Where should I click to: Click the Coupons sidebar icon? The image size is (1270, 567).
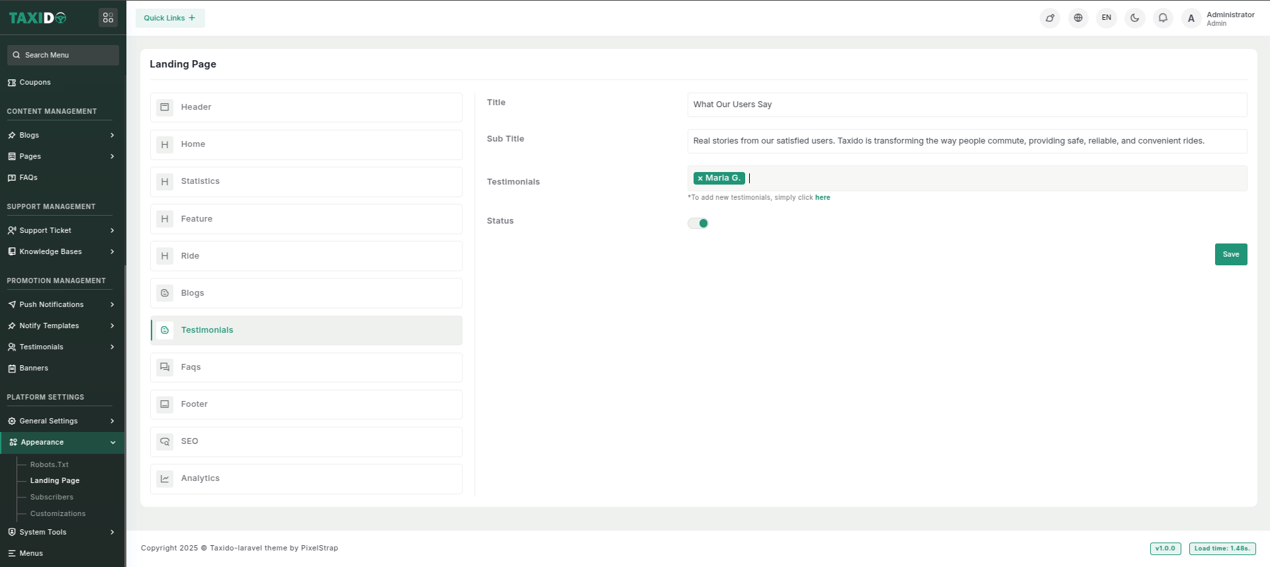[12, 83]
